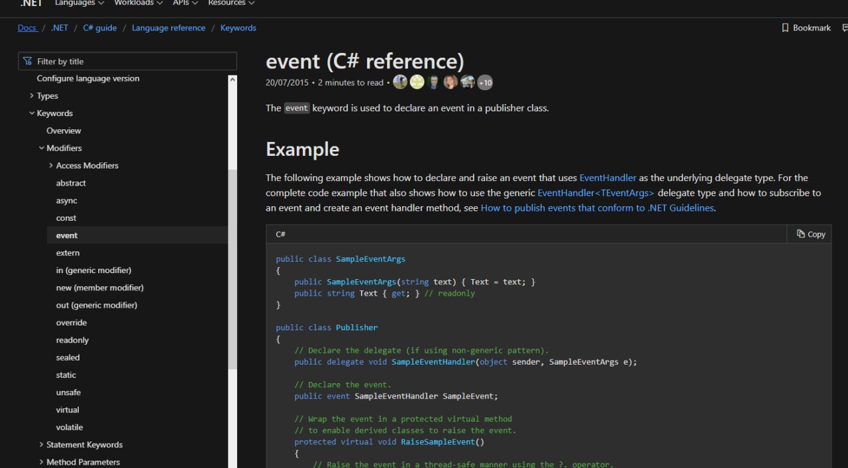Open the virtual keyword page
Screen dimensions: 848x468
pos(68,410)
